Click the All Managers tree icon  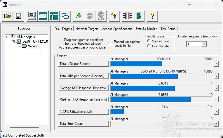[13, 37]
